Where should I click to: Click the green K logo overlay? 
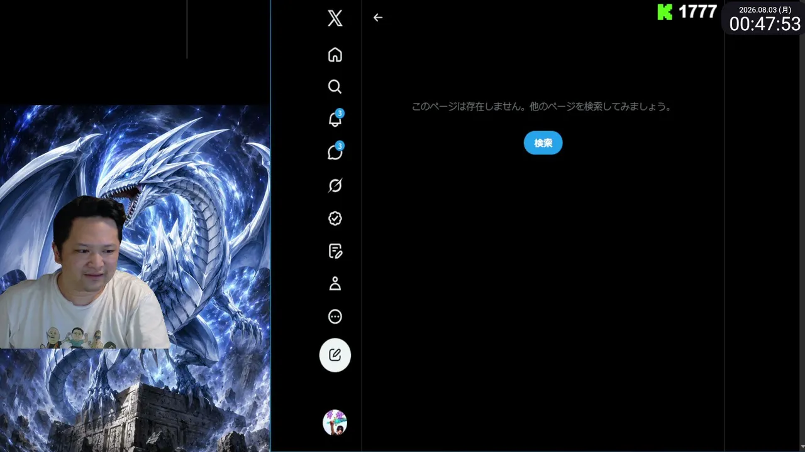click(x=665, y=12)
